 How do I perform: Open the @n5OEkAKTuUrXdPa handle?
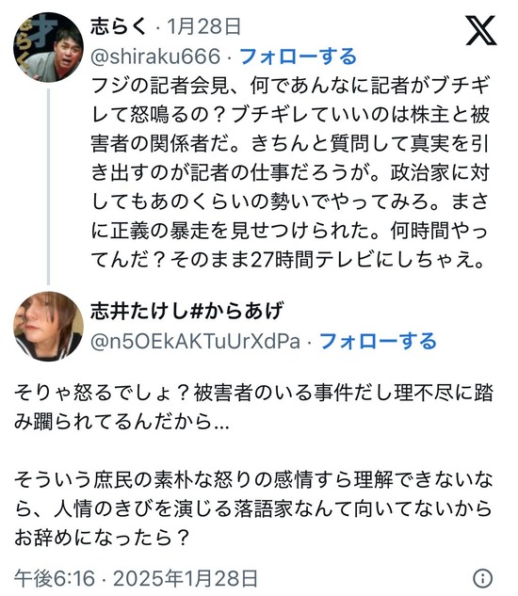pyautogui.click(x=196, y=341)
